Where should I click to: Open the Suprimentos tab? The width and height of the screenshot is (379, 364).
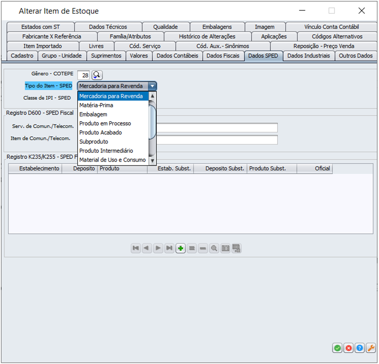(x=106, y=56)
